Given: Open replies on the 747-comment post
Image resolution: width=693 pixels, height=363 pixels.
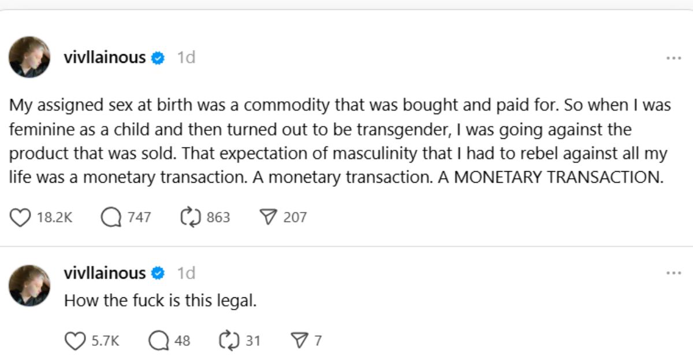Looking at the screenshot, I should click(110, 217).
